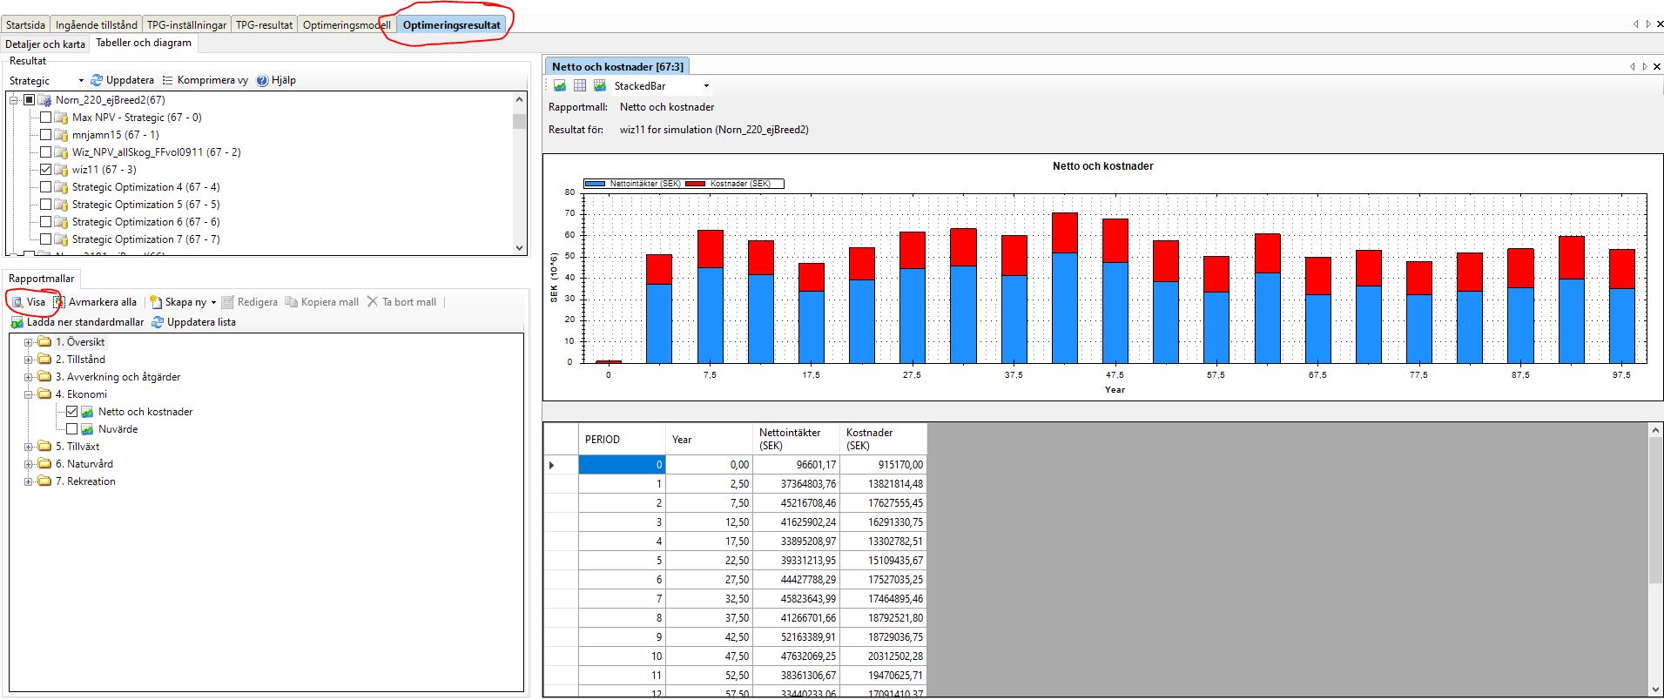Viewport: 1664px width, 700px height.
Task: Click the result icon next to wiz11
Action: (61, 170)
